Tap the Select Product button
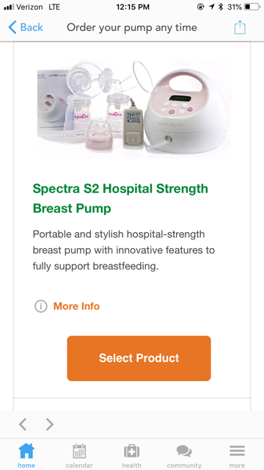The height and width of the screenshot is (470, 264). coord(139,358)
